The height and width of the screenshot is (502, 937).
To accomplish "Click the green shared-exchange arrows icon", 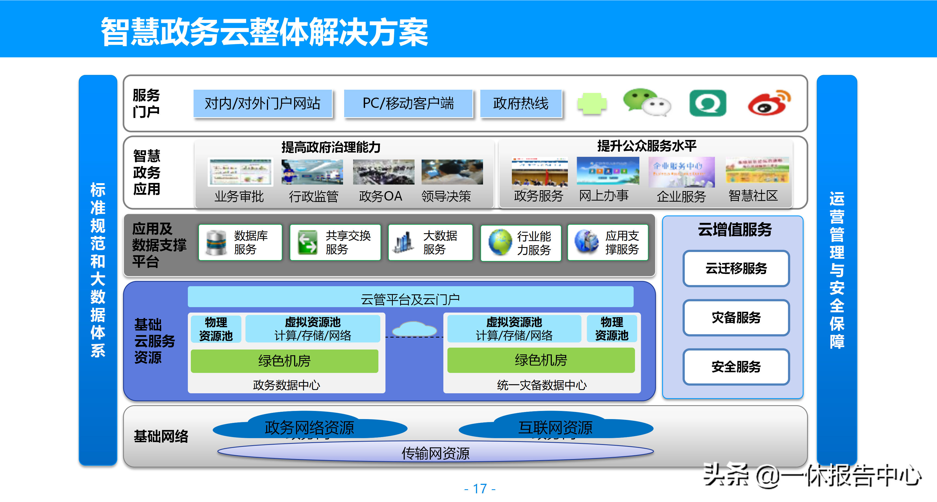I will click(307, 243).
